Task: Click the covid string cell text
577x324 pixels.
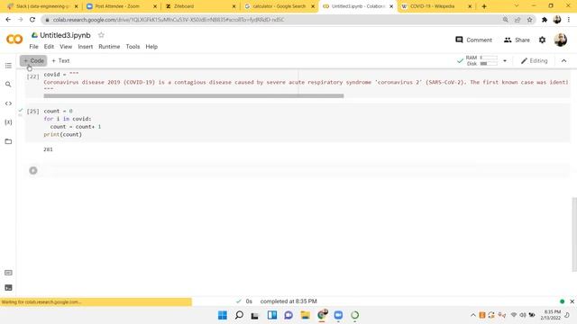Action: (306, 82)
